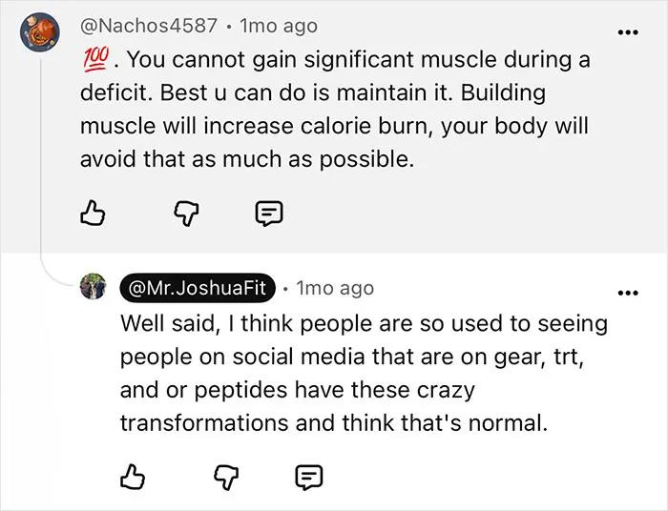Screen dimensions: 668x511
Task: Like the Mr.JoshuaFit reply with thumbs up
Action: (132, 476)
